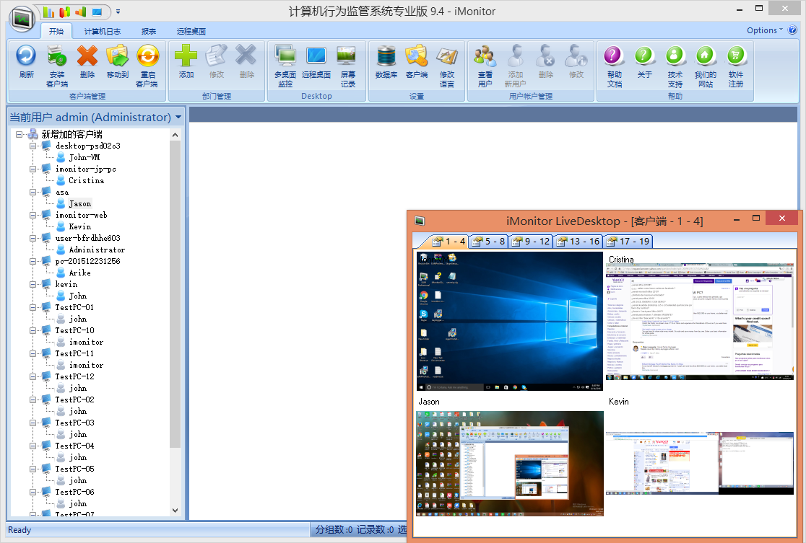Image resolution: width=806 pixels, height=543 pixels.
Task: Click the red Delete (删除) client icon
Action: coord(87,56)
